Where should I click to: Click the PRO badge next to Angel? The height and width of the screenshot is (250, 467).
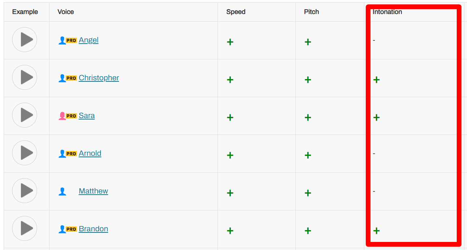pyautogui.click(x=71, y=41)
